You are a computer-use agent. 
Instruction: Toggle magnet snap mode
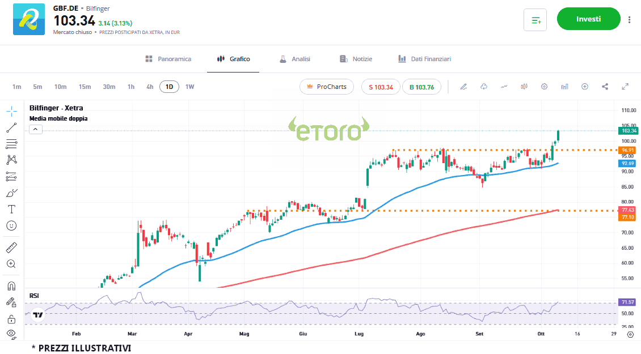(x=11, y=285)
